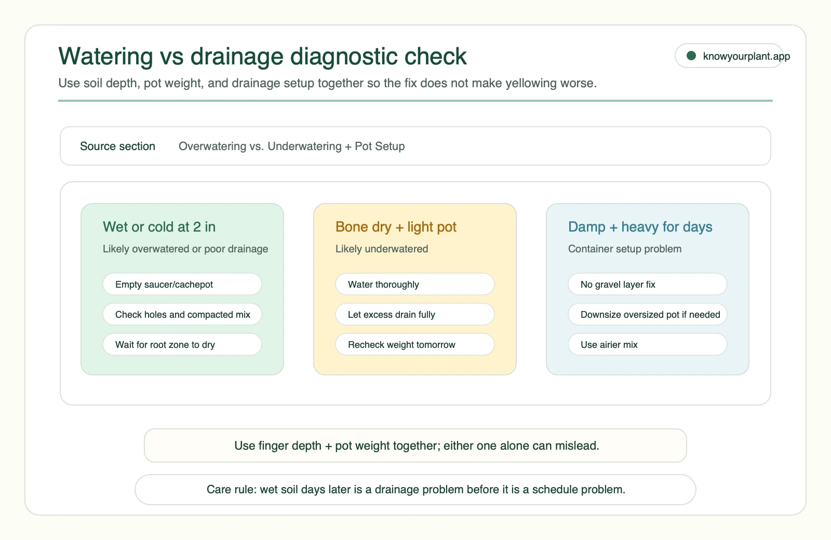Click the 'Likely underwatered' subtitle
The height and width of the screenshot is (540, 831).
[382, 249]
